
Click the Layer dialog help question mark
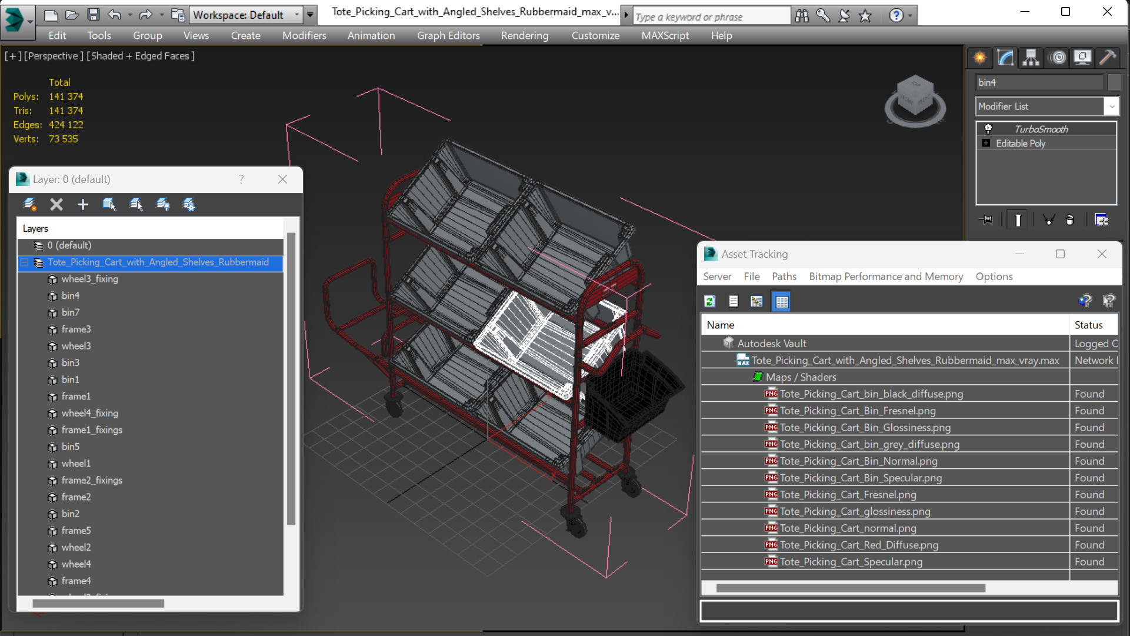(x=241, y=179)
